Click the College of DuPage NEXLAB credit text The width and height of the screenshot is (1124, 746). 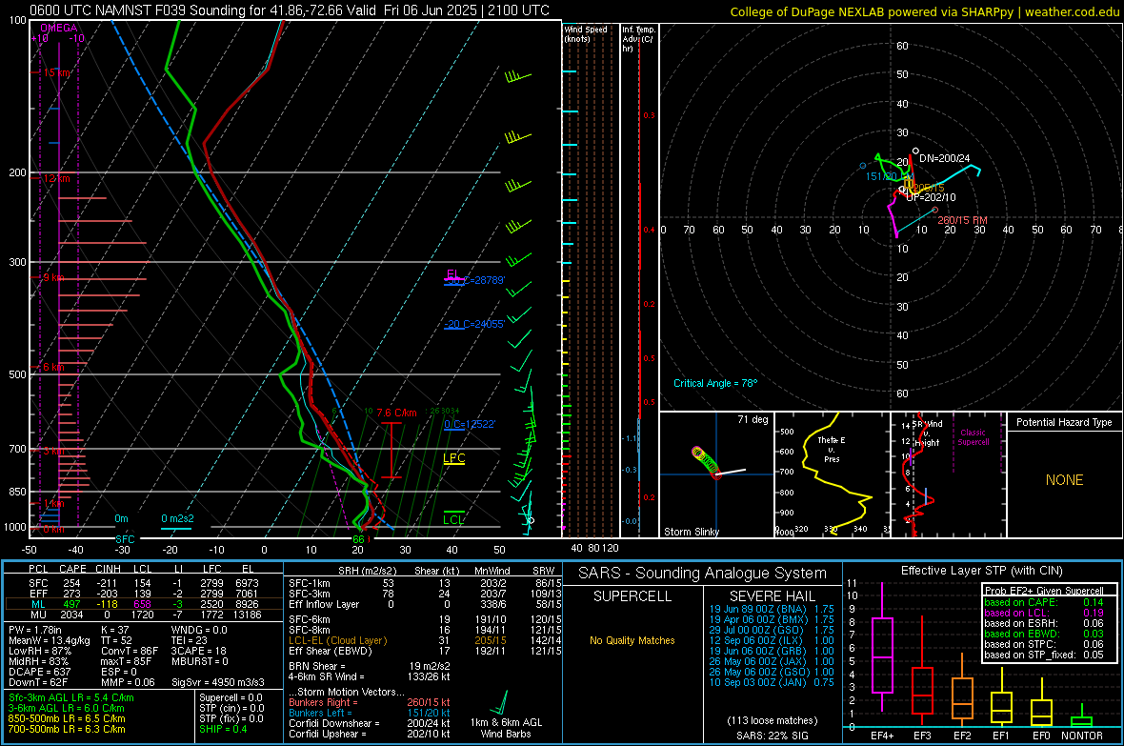coord(924,11)
